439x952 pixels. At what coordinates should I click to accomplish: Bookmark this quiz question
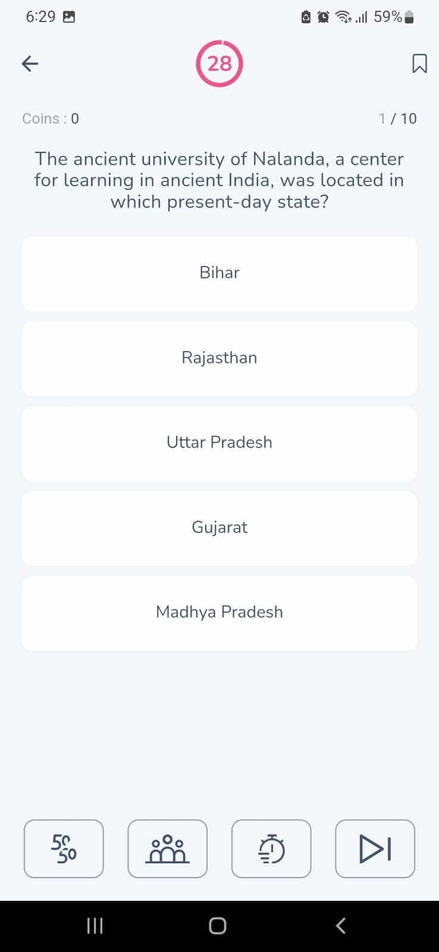[419, 64]
